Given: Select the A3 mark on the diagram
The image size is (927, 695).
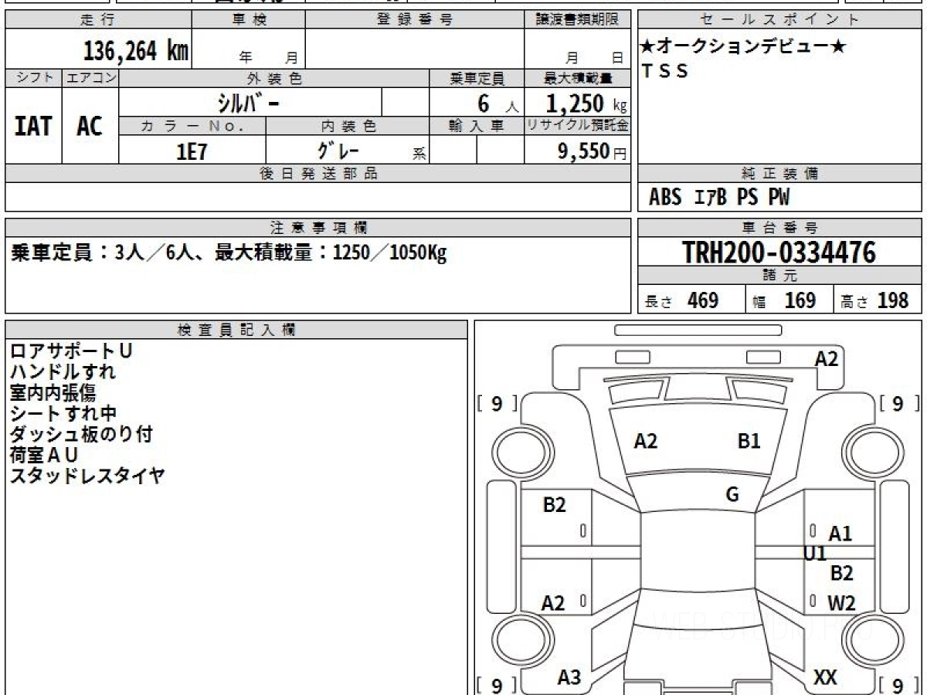Looking at the screenshot, I should click(569, 678).
